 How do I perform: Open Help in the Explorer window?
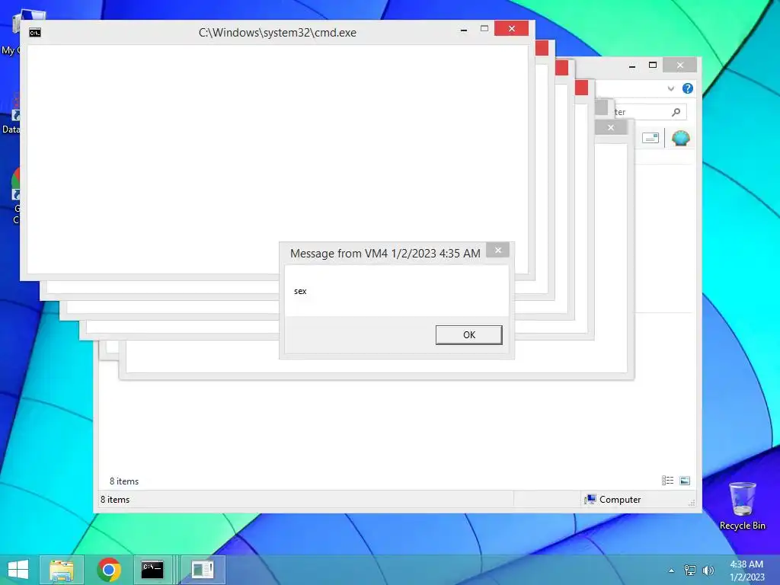click(x=688, y=88)
